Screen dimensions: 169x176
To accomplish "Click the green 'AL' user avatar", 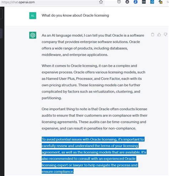I will pos(33,16).
